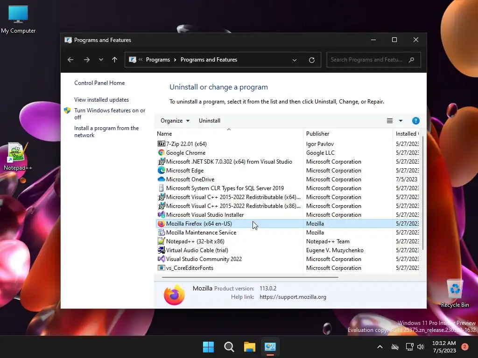Click the Programs breadcrumb

[x=158, y=60]
